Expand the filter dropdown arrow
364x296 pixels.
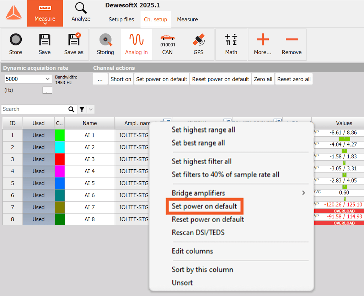tap(91, 109)
